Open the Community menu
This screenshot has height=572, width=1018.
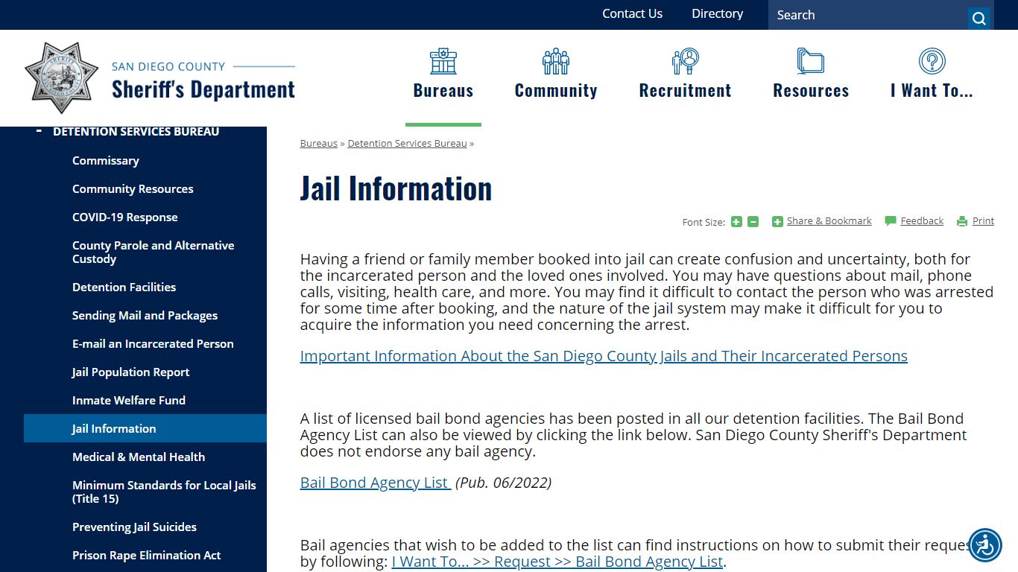click(556, 90)
